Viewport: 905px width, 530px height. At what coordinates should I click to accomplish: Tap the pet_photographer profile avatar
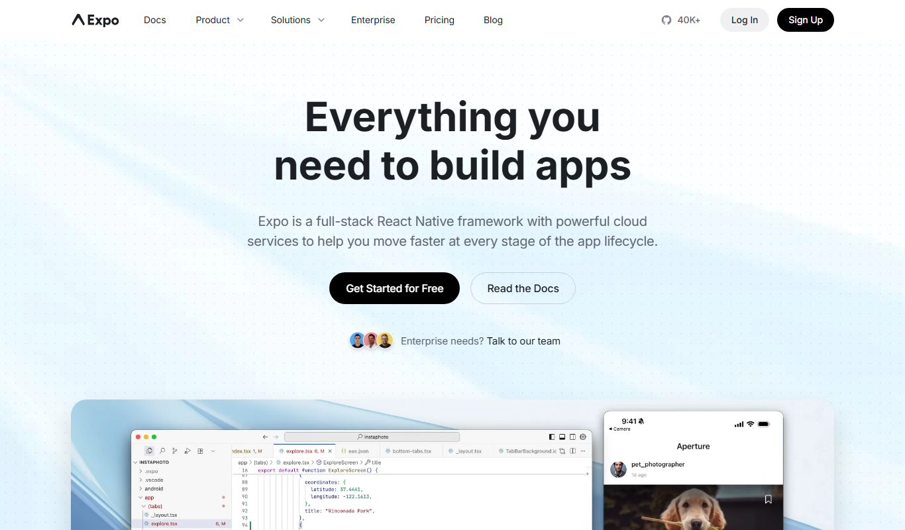click(618, 470)
